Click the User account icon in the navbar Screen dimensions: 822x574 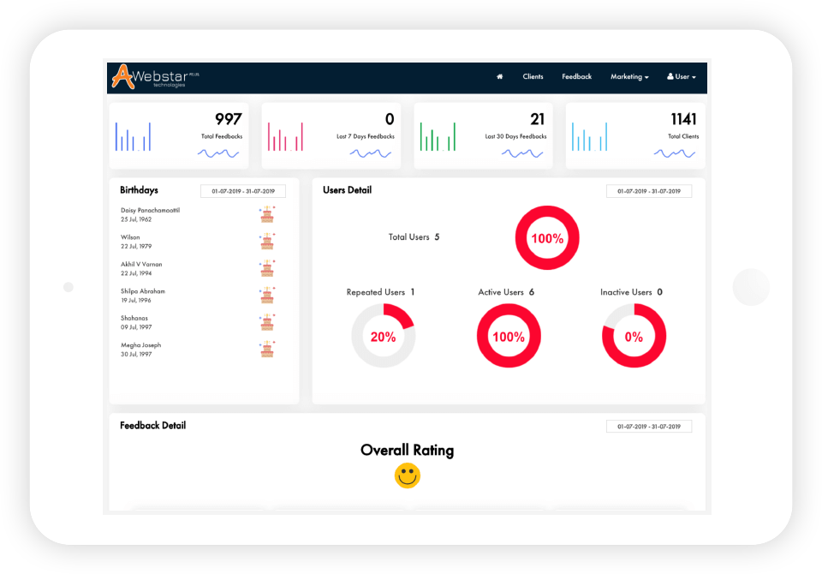click(670, 76)
